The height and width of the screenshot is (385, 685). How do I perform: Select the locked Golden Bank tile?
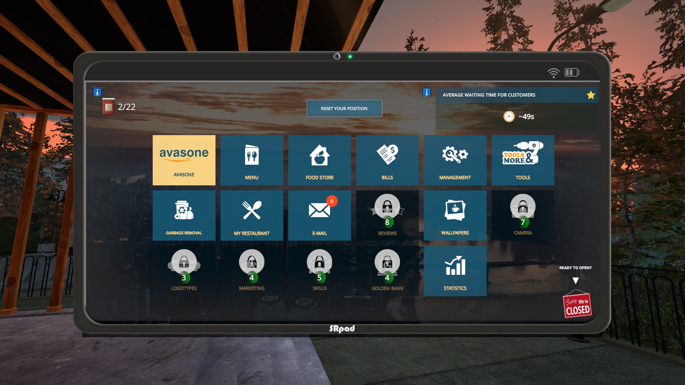click(x=387, y=271)
